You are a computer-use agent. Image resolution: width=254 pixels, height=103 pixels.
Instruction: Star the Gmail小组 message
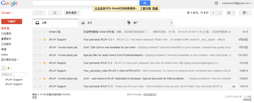(40, 32)
